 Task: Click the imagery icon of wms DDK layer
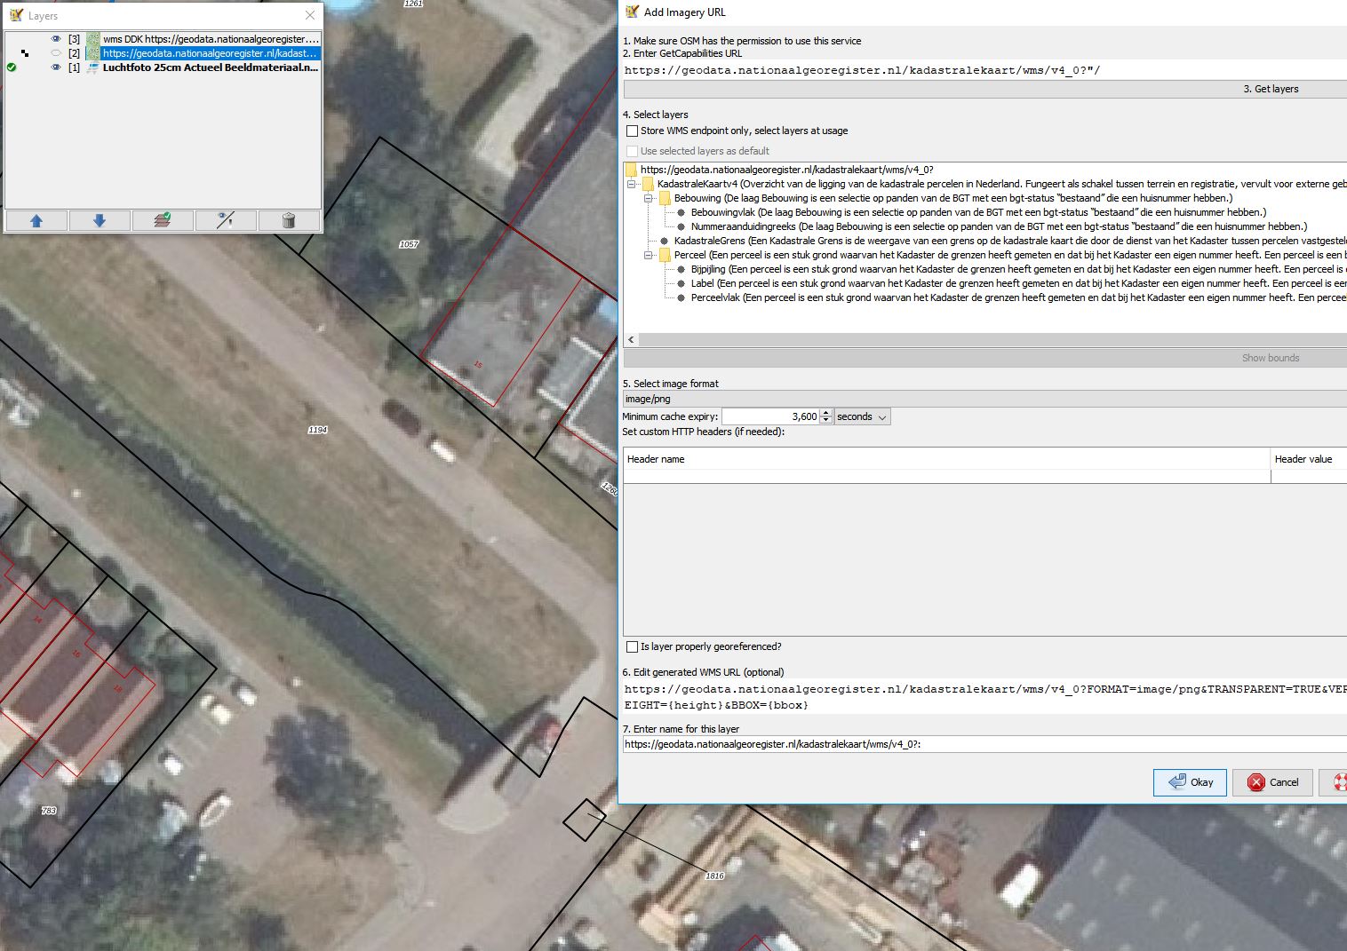coord(92,39)
